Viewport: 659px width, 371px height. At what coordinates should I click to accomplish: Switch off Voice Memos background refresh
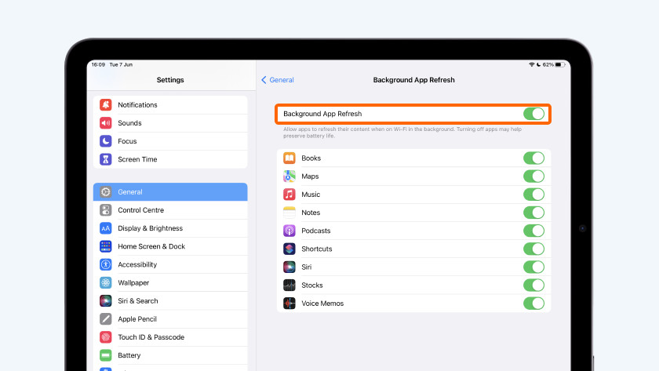(x=533, y=304)
